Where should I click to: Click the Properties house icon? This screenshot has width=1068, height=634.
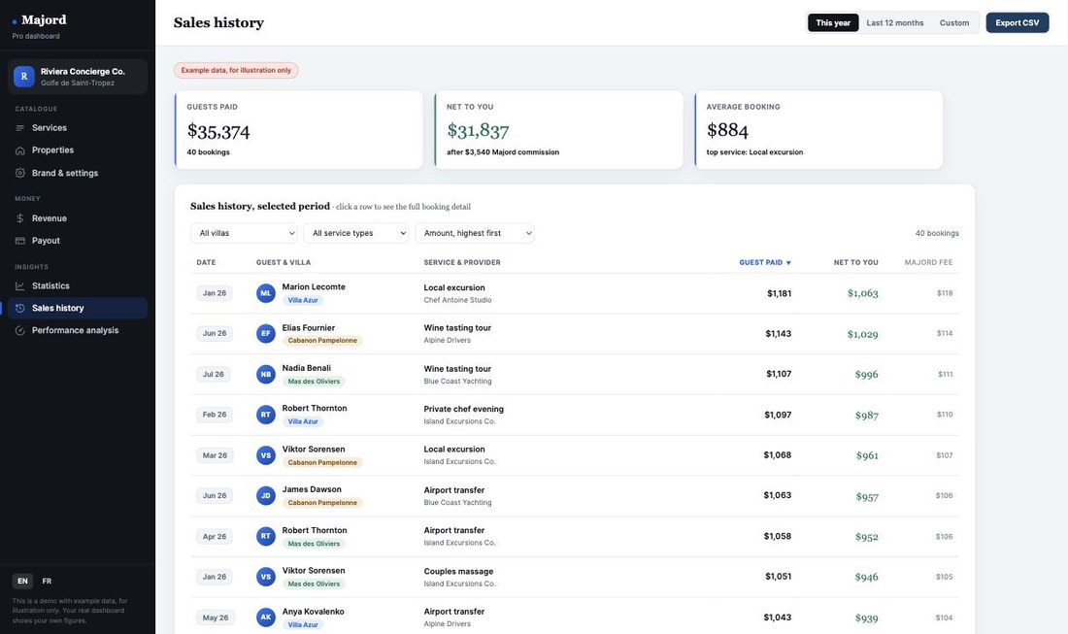(x=19, y=150)
